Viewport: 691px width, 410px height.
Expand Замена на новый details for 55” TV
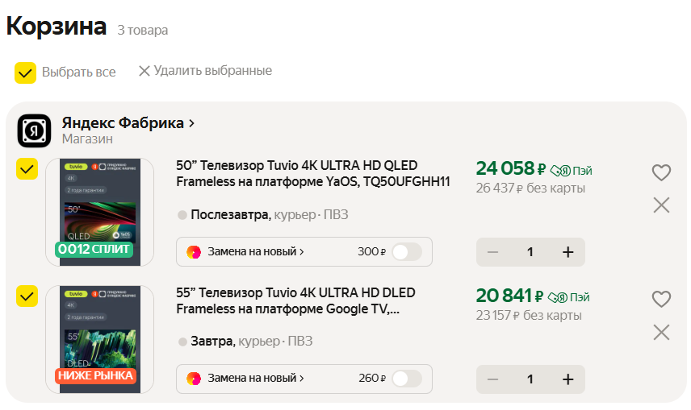(x=255, y=379)
